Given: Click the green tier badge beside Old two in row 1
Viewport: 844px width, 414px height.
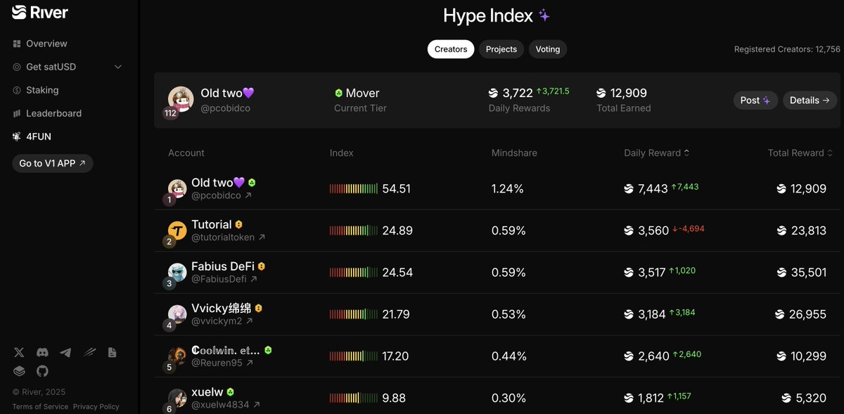Looking at the screenshot, I should (252, 183).
